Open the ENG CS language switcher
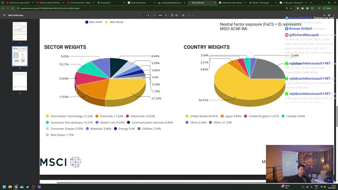The height and width of the screenshot is (190, 338). point(316,187)
